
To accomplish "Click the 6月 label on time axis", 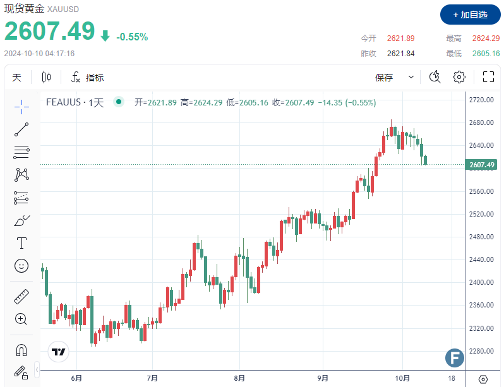I will click(76, 378).
